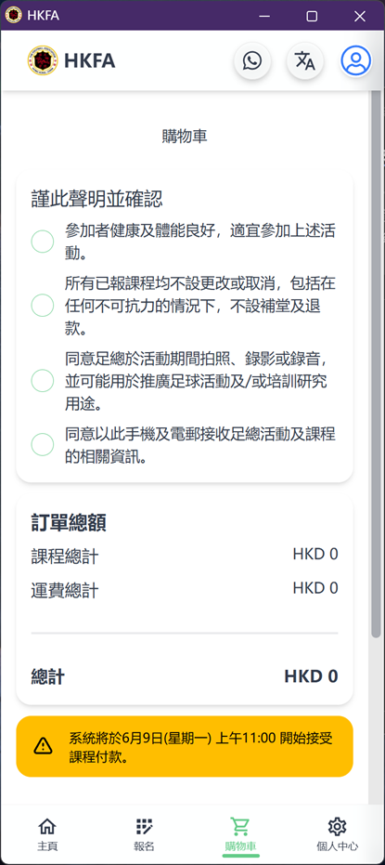Open the user profile avatar icon
The image size is (385, 865).
pyautogui.click(x=356, y=60)
